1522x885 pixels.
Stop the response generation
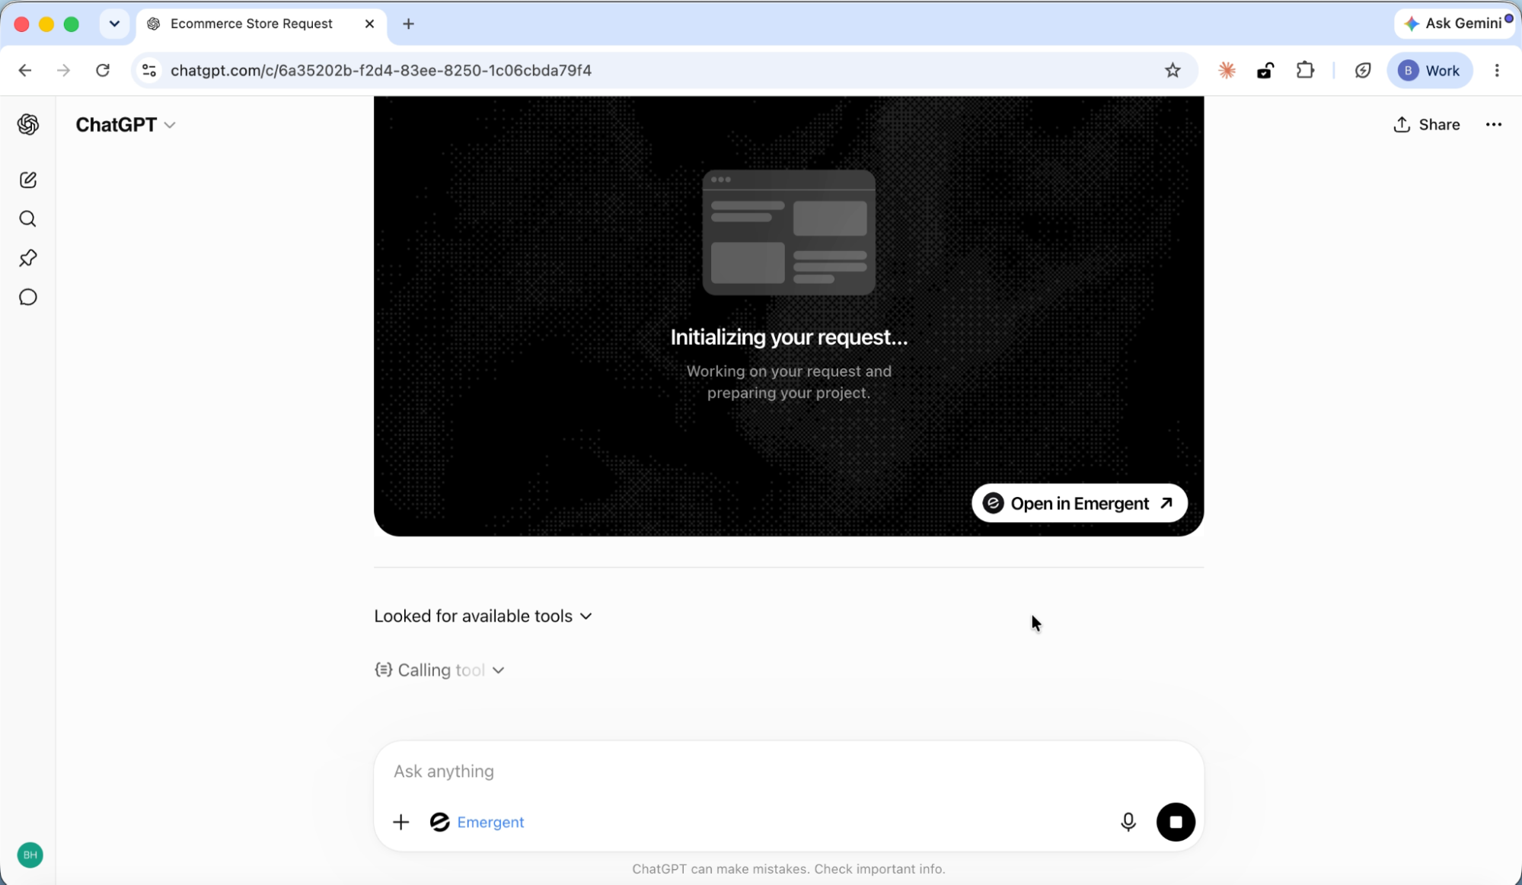[x=1175, y=822]
